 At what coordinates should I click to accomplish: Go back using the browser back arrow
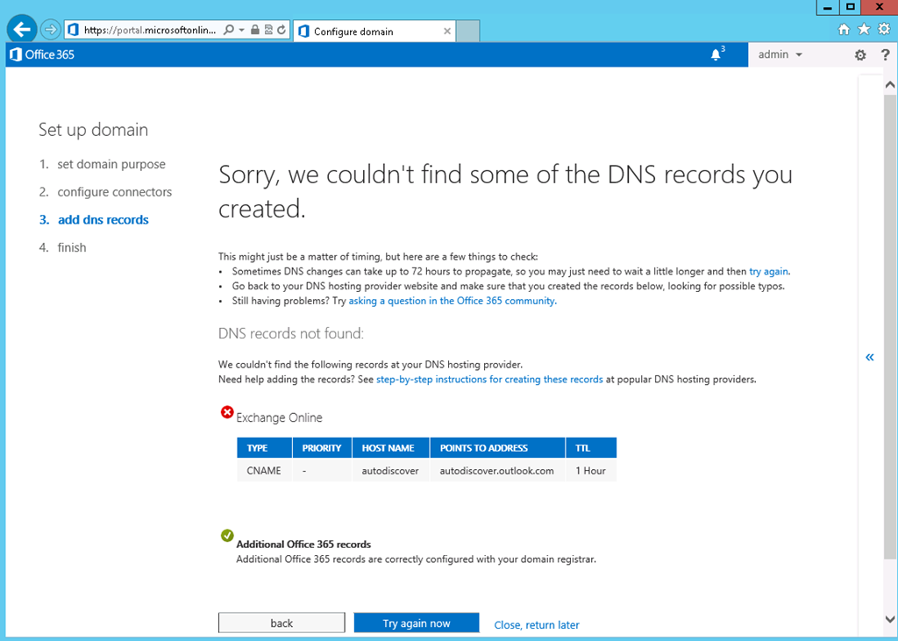click(x=22, y=30)
